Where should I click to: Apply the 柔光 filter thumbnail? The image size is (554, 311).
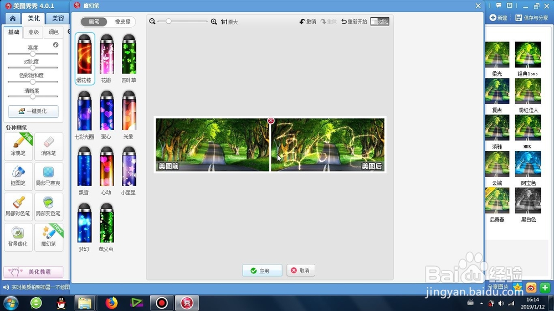pos(497,55)
